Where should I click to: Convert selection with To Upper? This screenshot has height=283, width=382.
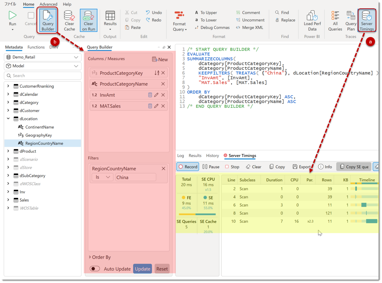(x=206, y=13)
